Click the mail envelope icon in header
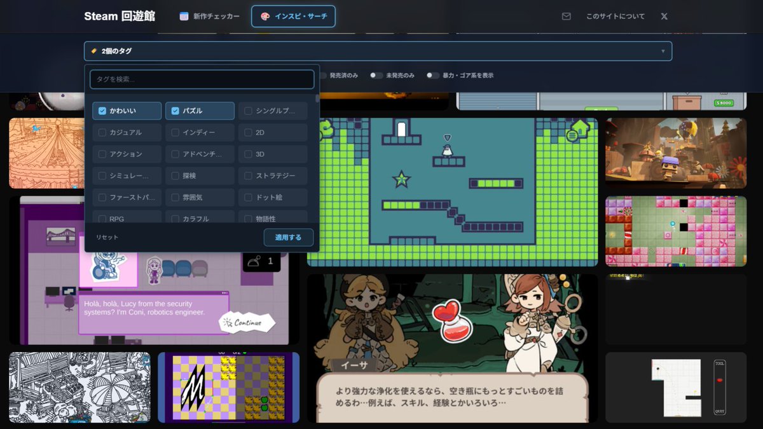This screenshot has width=763, height=429. 566,17
